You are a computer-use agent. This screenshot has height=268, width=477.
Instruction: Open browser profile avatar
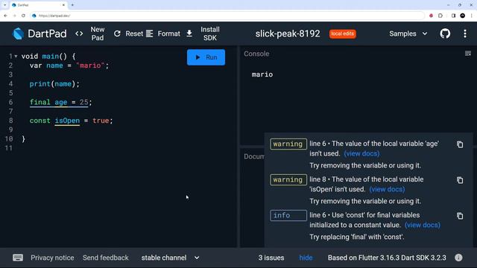462,16
